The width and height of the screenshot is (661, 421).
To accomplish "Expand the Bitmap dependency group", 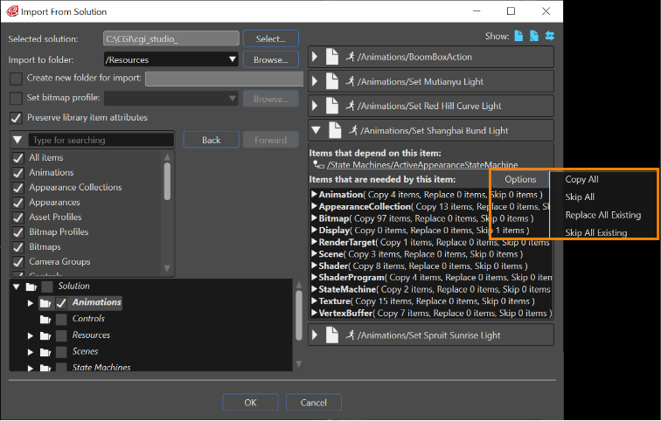I will tap(314, 218).
